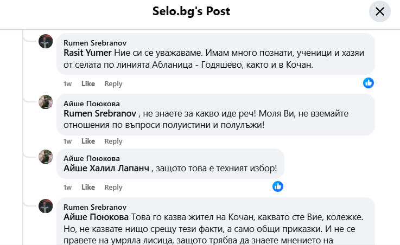The width and height of the screenshot is (400, 245).
Task: Click the 1w timestamp under 'техният избор' comment
Action: [x=68, y=188]
